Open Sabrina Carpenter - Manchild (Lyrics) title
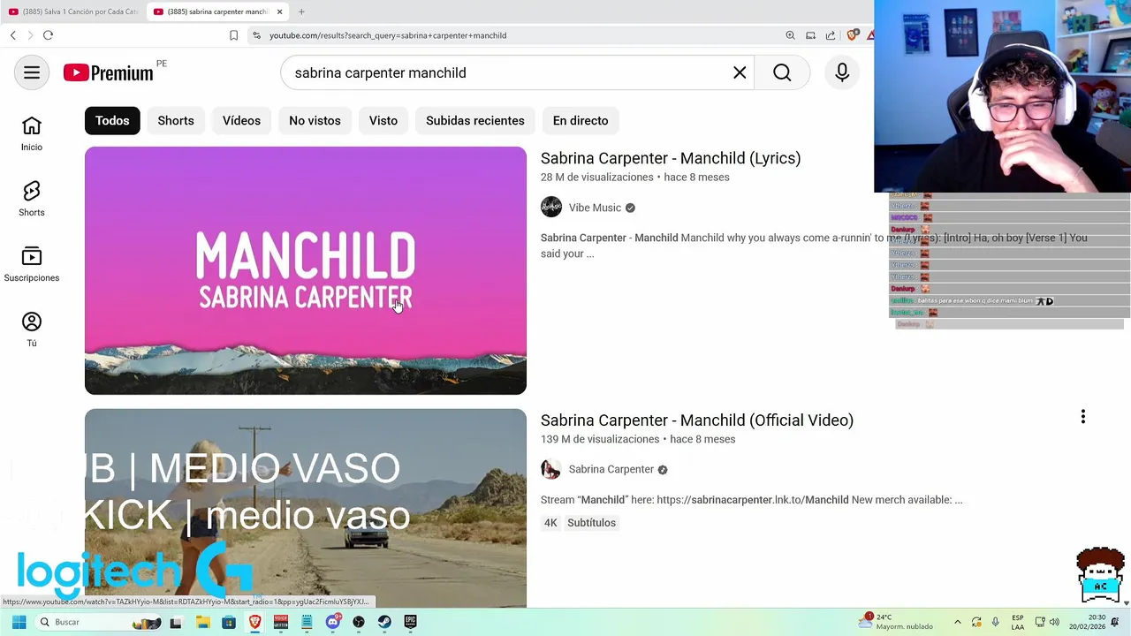The height and width of the screenshot is (636, 1131). point(671,158)
